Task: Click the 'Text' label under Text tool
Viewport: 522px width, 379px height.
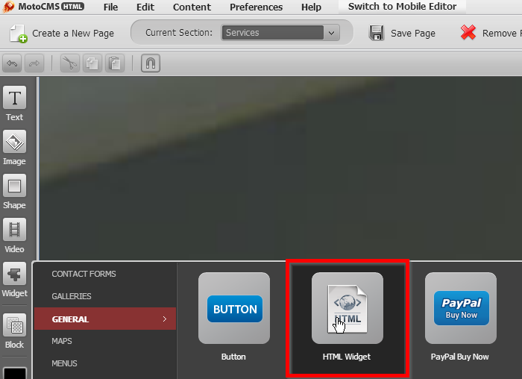Action: [x=15, y=117]
